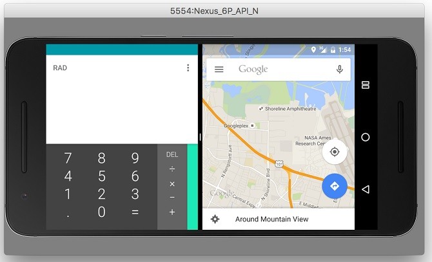Open directions with blue arrow button
This screenshot has height=262, width=432.
[335, 186]
